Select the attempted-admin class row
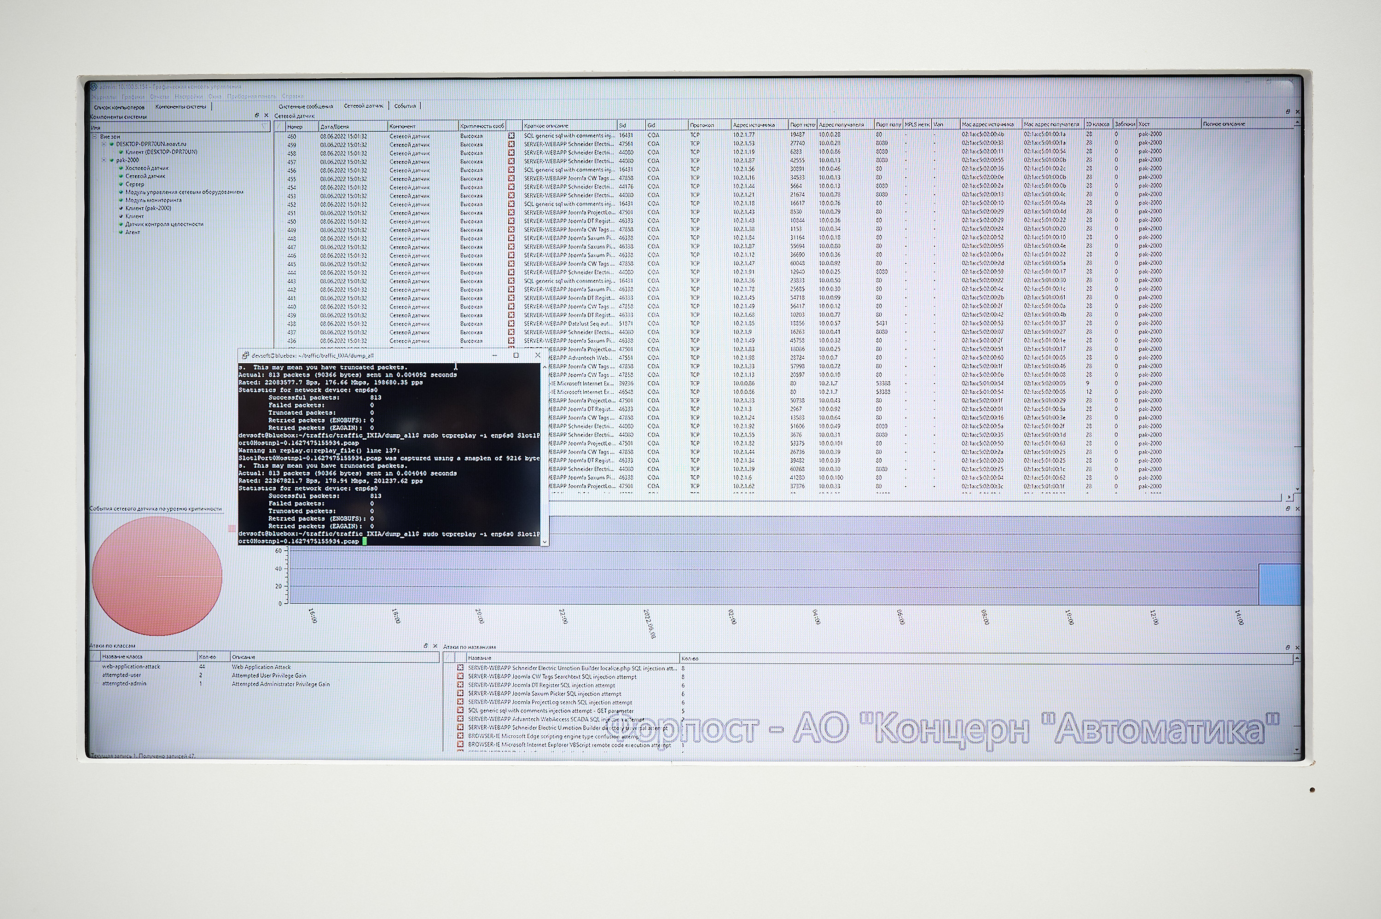1381x919 pixels. point(265,683)
